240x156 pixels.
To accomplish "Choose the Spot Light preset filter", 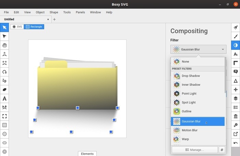I will click(197, 103).
